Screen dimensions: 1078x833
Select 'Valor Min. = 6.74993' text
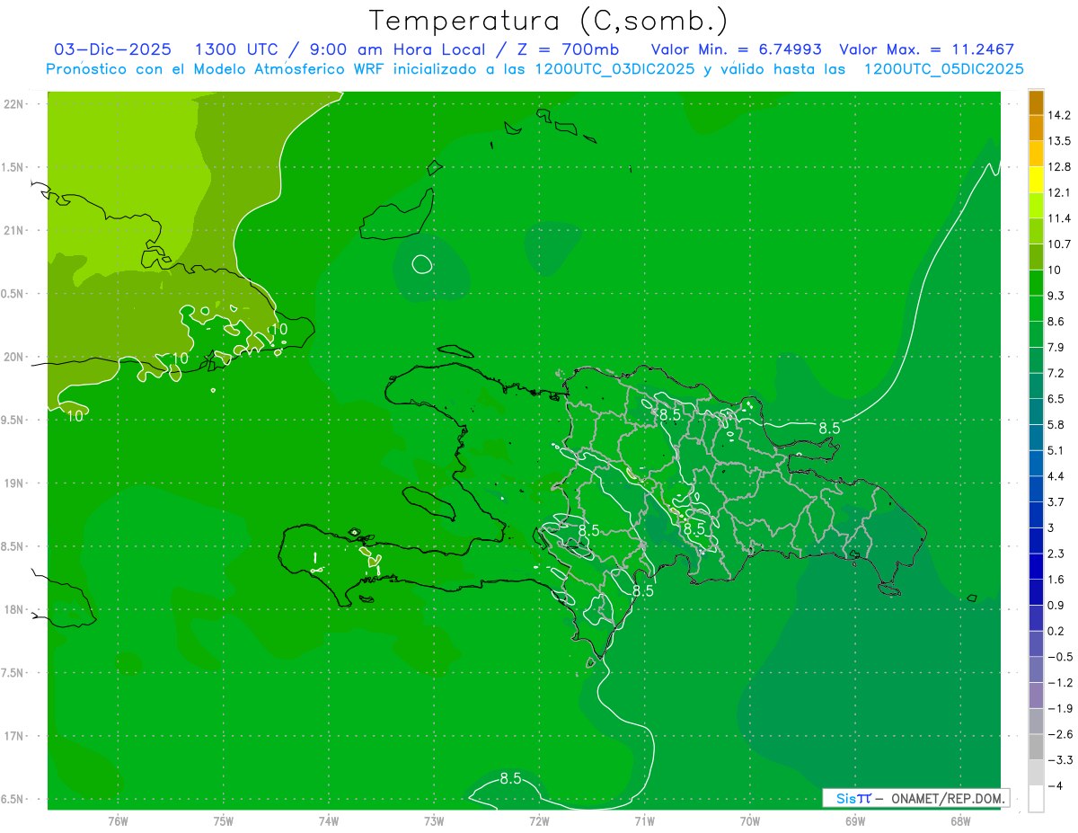736,49
